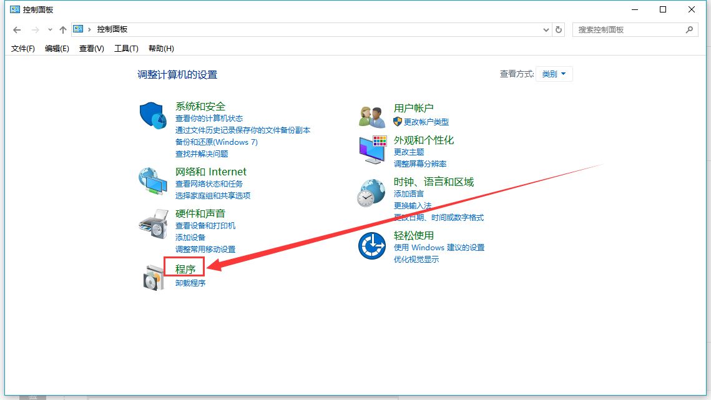Screen dimensions: 711x400
Task: Click the Hardware and Sound printer icon
Action: coord(154,223)
